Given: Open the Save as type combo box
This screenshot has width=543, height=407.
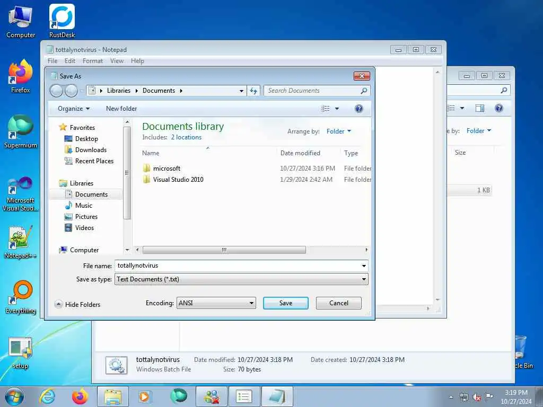Looking at the screenshot, I should click(x=241, y=279).
